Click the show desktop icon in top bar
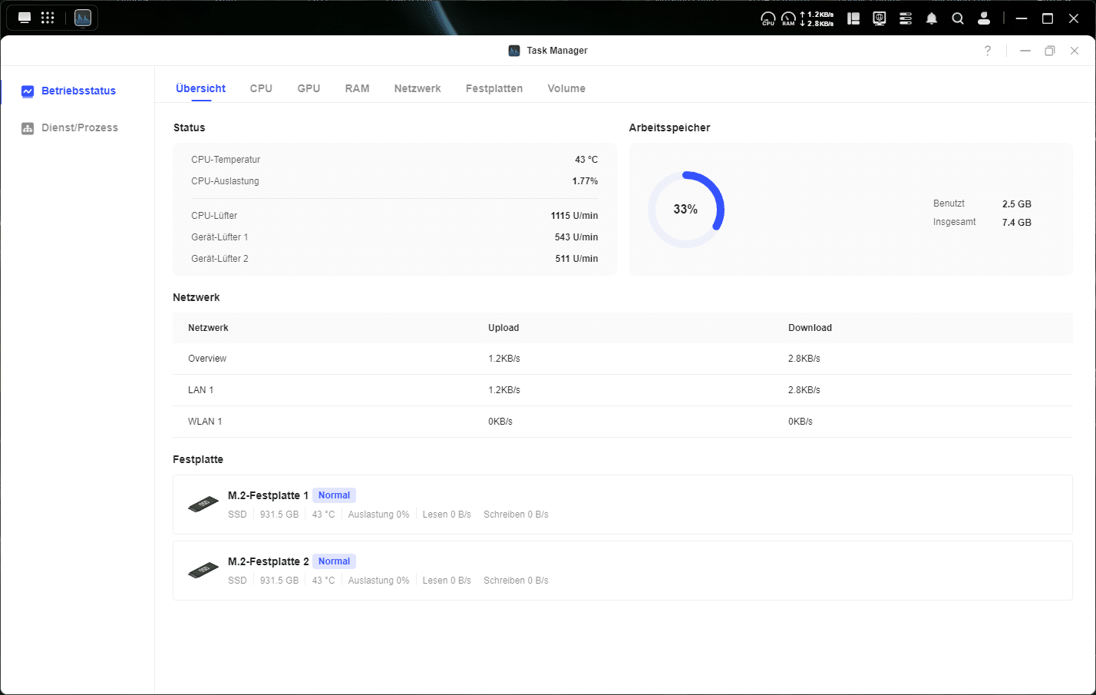 tap(25, 18)
